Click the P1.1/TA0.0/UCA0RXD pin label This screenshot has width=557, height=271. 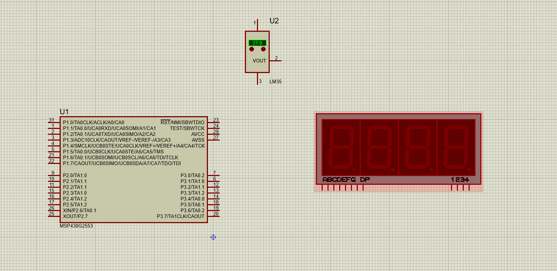coord(109,128)
